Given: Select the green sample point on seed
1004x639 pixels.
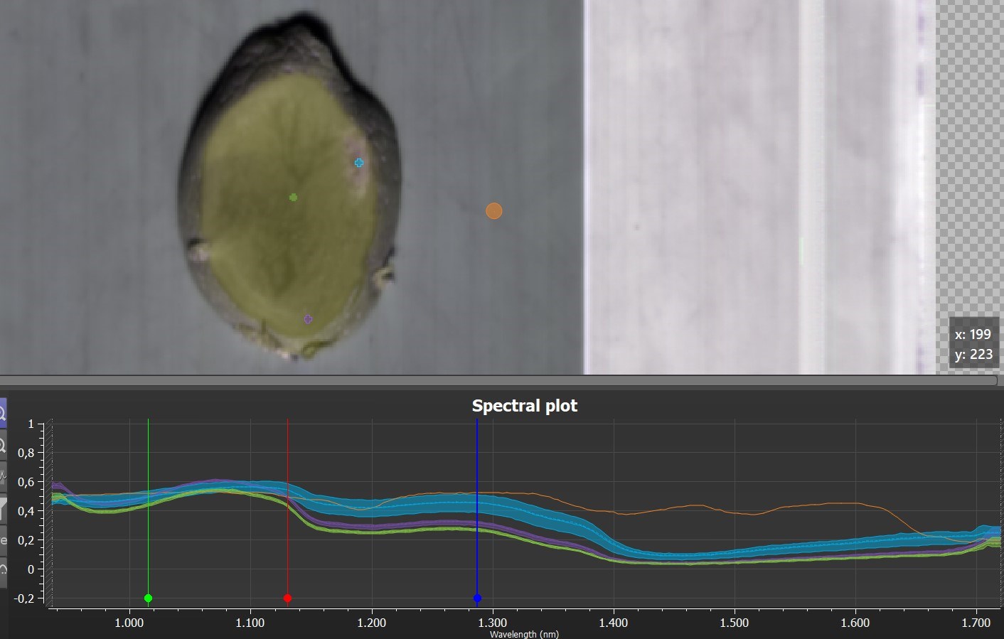Looking at the screenshot, I should 293,197.
